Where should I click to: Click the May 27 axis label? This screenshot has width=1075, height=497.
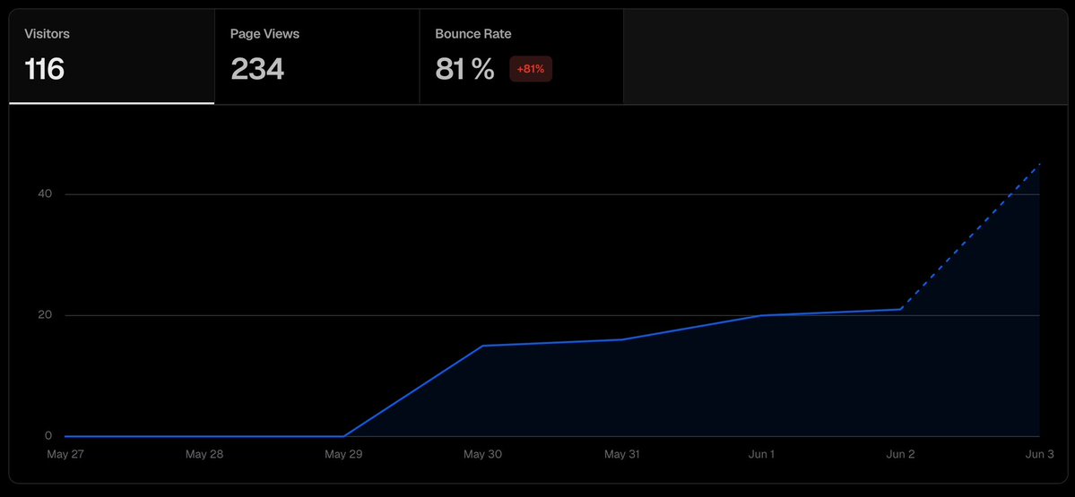pos(64,454)
